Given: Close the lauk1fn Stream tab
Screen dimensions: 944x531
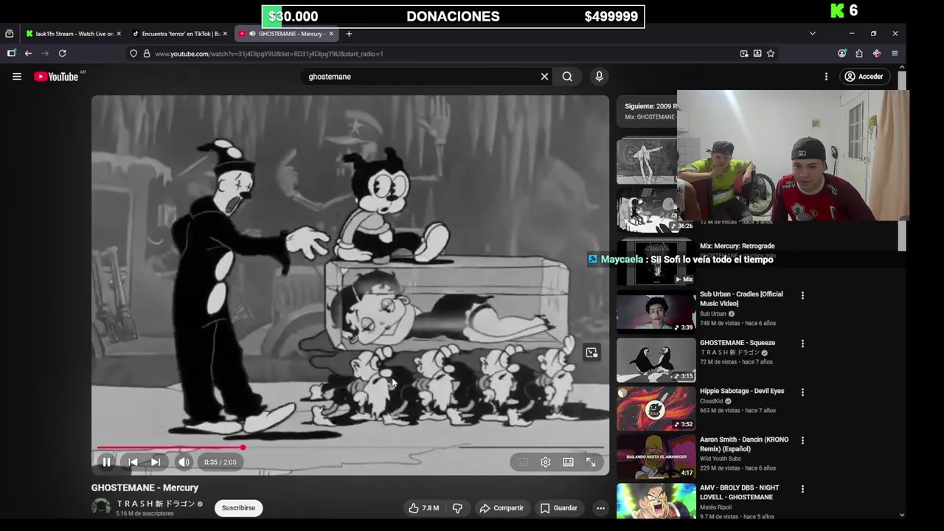Looking at the screenshot, I should coord(119,34).
